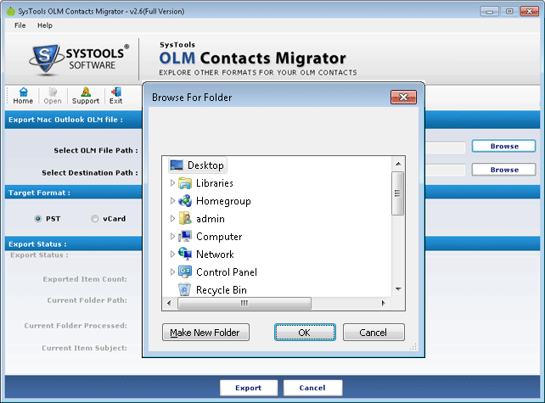Close the Browse For Folder dialog
The height and width of the screenshot is (403, 545).
pyautogui.click(x=403, y=98)
